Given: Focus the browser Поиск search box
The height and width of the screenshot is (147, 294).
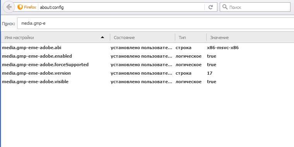Looking at the screenshot, I should click(x=255, y=7).
